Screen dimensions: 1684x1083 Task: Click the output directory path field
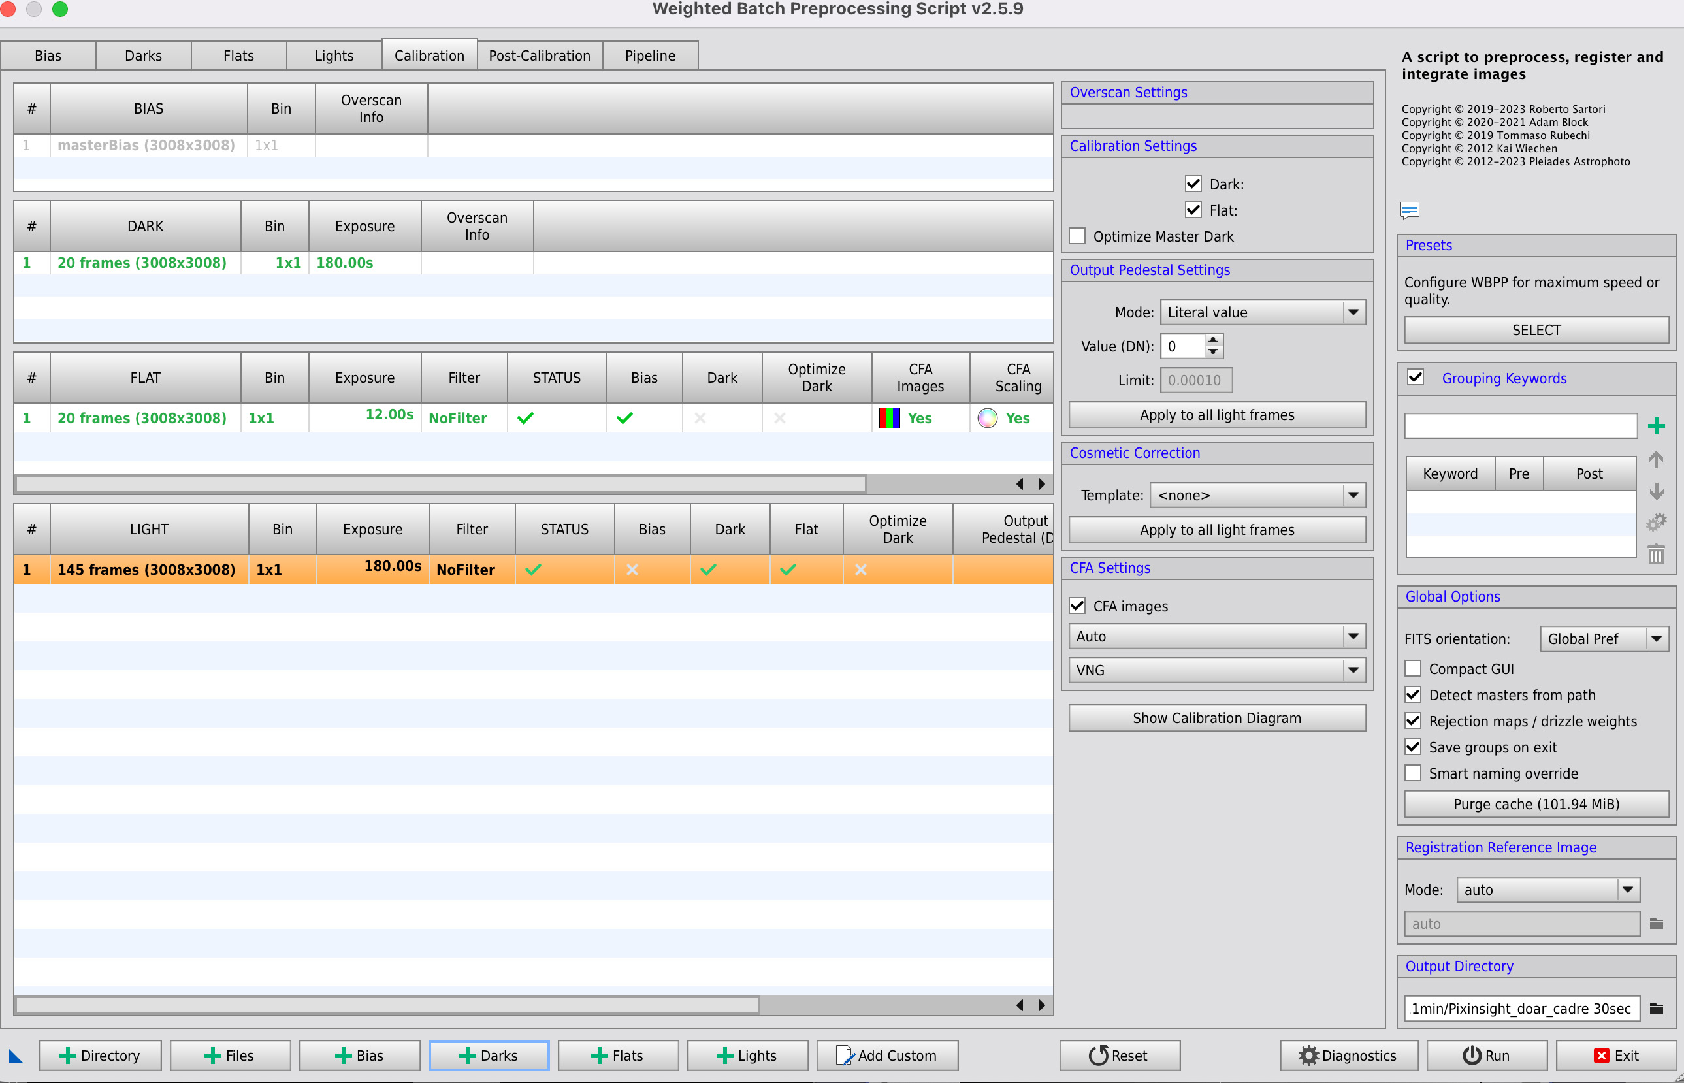click(1522, 1009)
